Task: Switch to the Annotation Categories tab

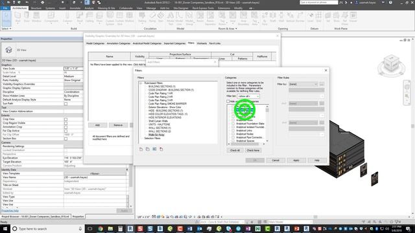Action: coord(118,43)
